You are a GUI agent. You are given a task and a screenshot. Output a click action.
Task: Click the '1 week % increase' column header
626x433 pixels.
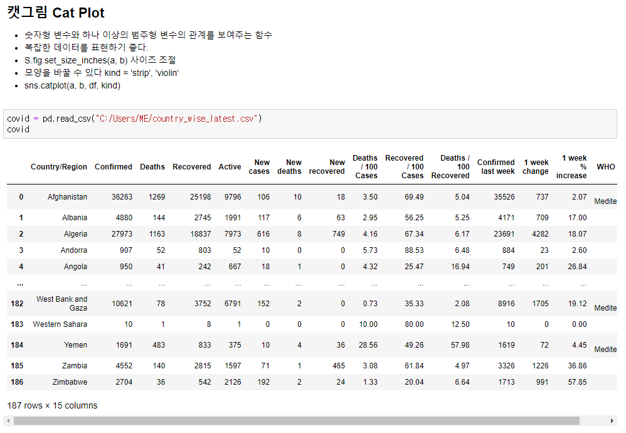[x=571, y=166]
